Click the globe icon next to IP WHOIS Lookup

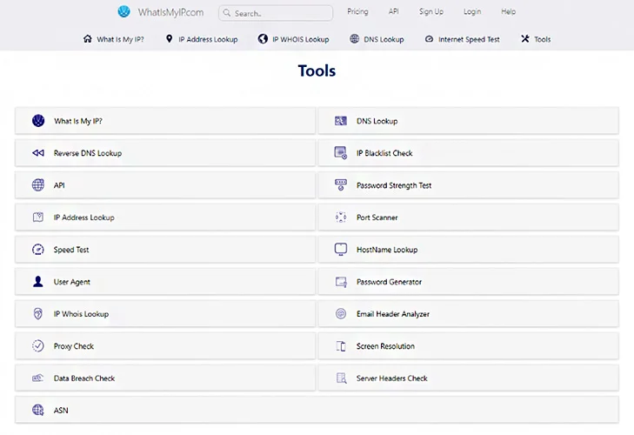263,39
